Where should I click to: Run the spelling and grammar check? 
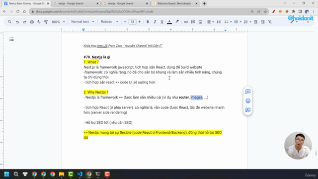pos(39,22)
